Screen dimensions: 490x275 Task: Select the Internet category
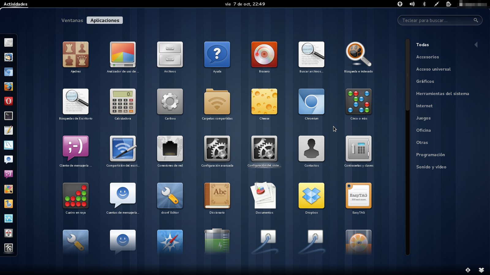click(424, 106)
